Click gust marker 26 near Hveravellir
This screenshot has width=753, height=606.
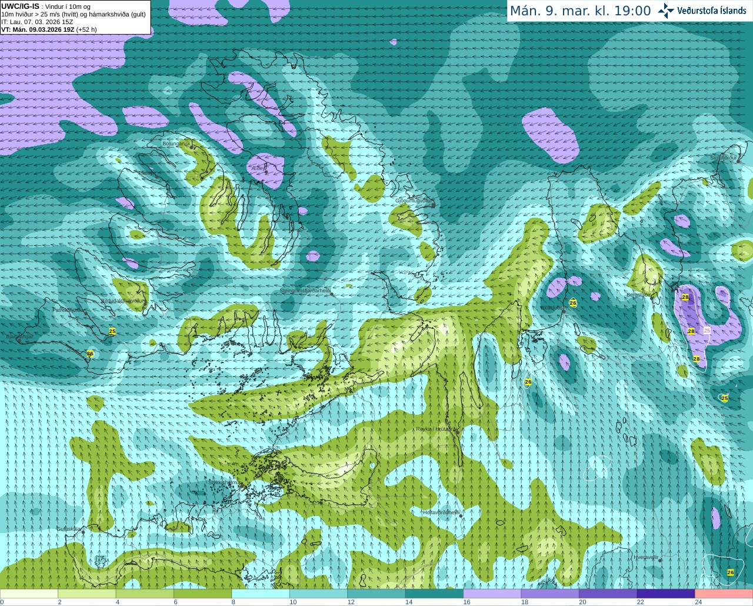[731, 572]
